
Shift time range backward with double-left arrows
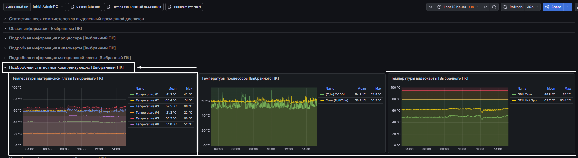point(430,7)
